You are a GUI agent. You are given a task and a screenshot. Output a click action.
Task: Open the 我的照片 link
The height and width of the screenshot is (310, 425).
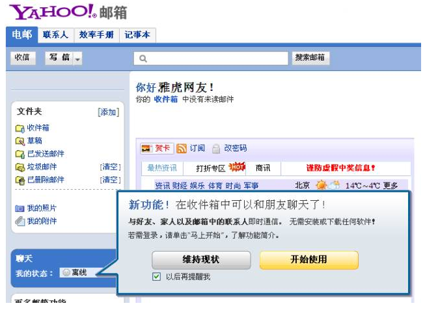tap(42, 208)
